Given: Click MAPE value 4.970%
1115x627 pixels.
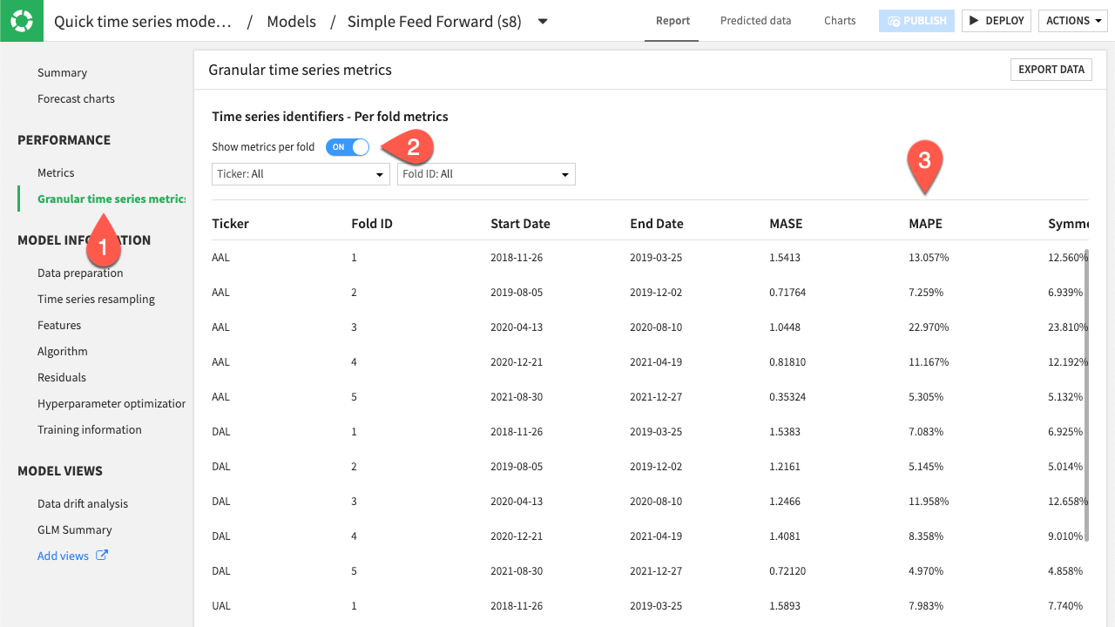Looking at the screenshot, I should click(926, 571).
